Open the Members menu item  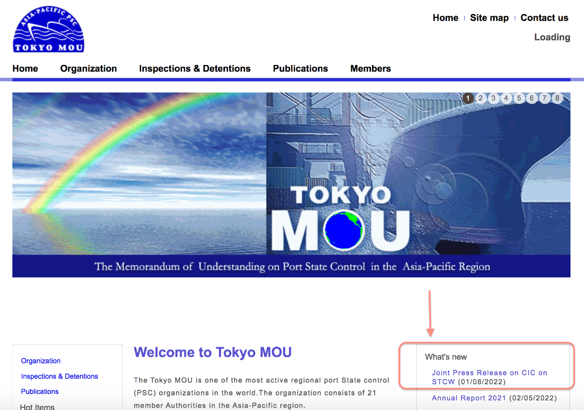370,69
